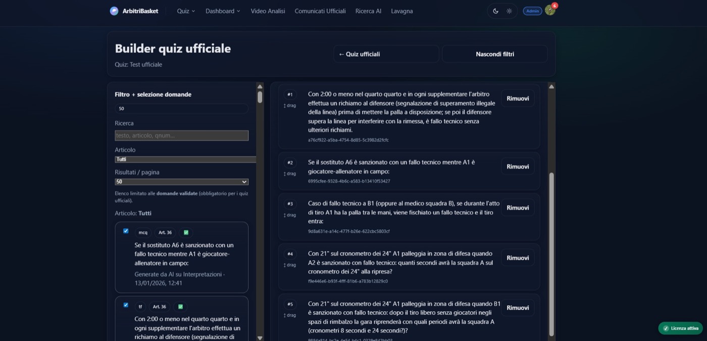Switch to light mode sun icon
Screen dimensions: 707x341
click(x=509, y=11)
